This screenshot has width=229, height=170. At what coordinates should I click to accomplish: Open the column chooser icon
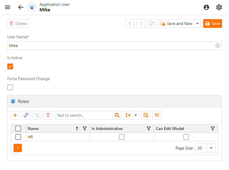(146, 115)
